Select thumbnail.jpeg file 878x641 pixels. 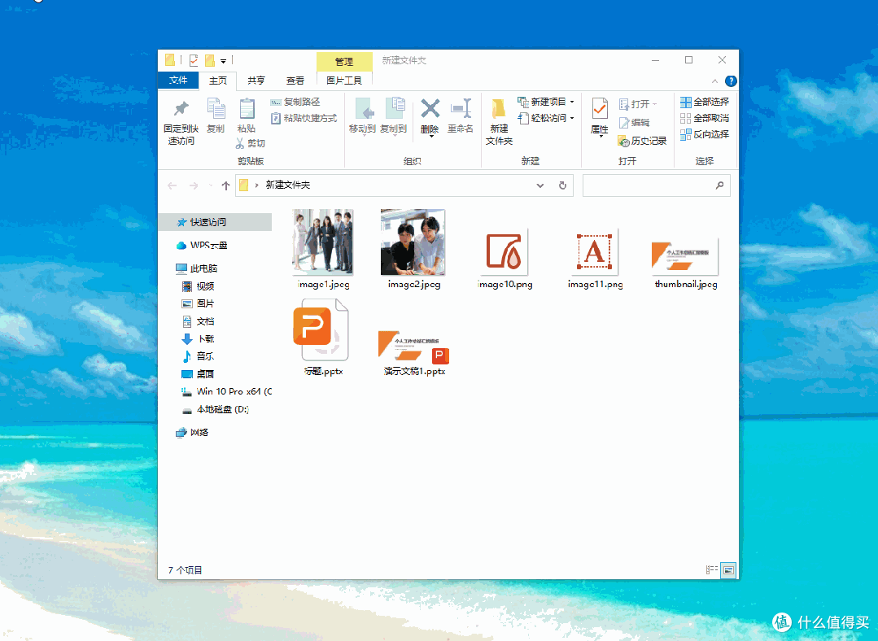[x=685, y=262]
